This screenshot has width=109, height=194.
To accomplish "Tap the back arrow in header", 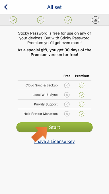I will [6, 7].
